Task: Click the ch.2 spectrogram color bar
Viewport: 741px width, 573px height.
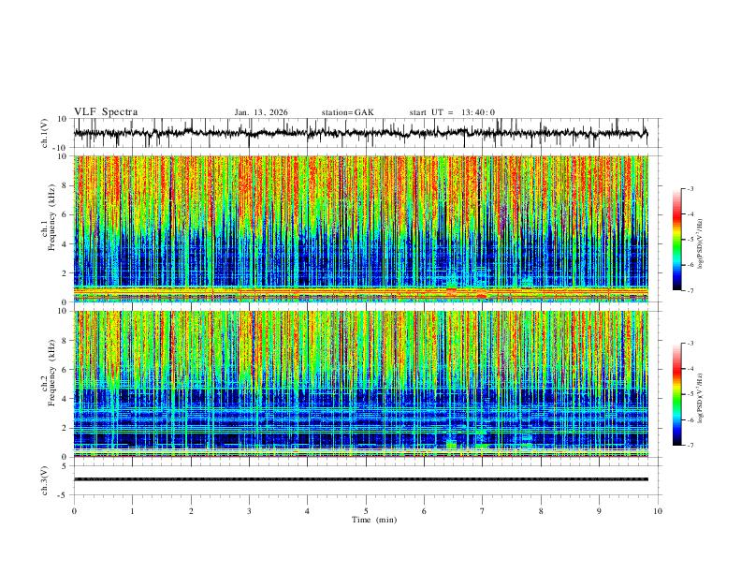Action: [x=676, y=394]
